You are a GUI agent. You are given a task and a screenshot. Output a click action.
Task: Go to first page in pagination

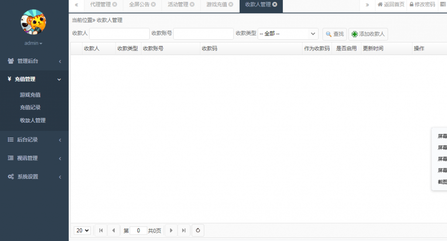pyautogui.click(x=101, y=231)
